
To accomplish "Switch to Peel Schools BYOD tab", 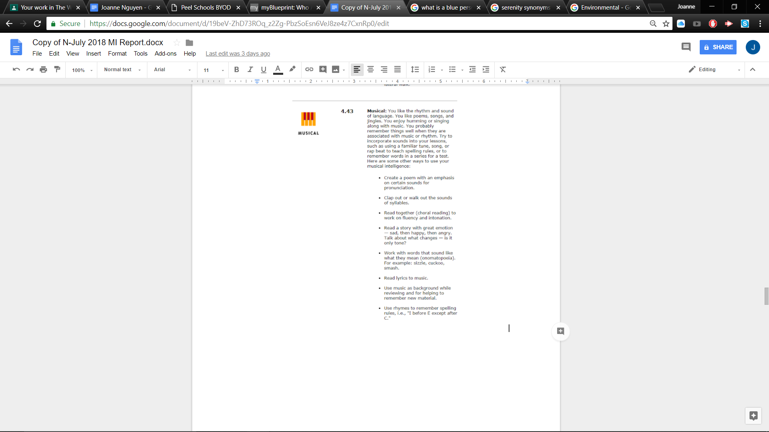I will [205, 8].
